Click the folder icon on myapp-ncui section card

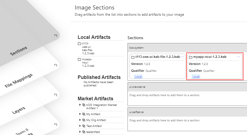coord(191,57)
